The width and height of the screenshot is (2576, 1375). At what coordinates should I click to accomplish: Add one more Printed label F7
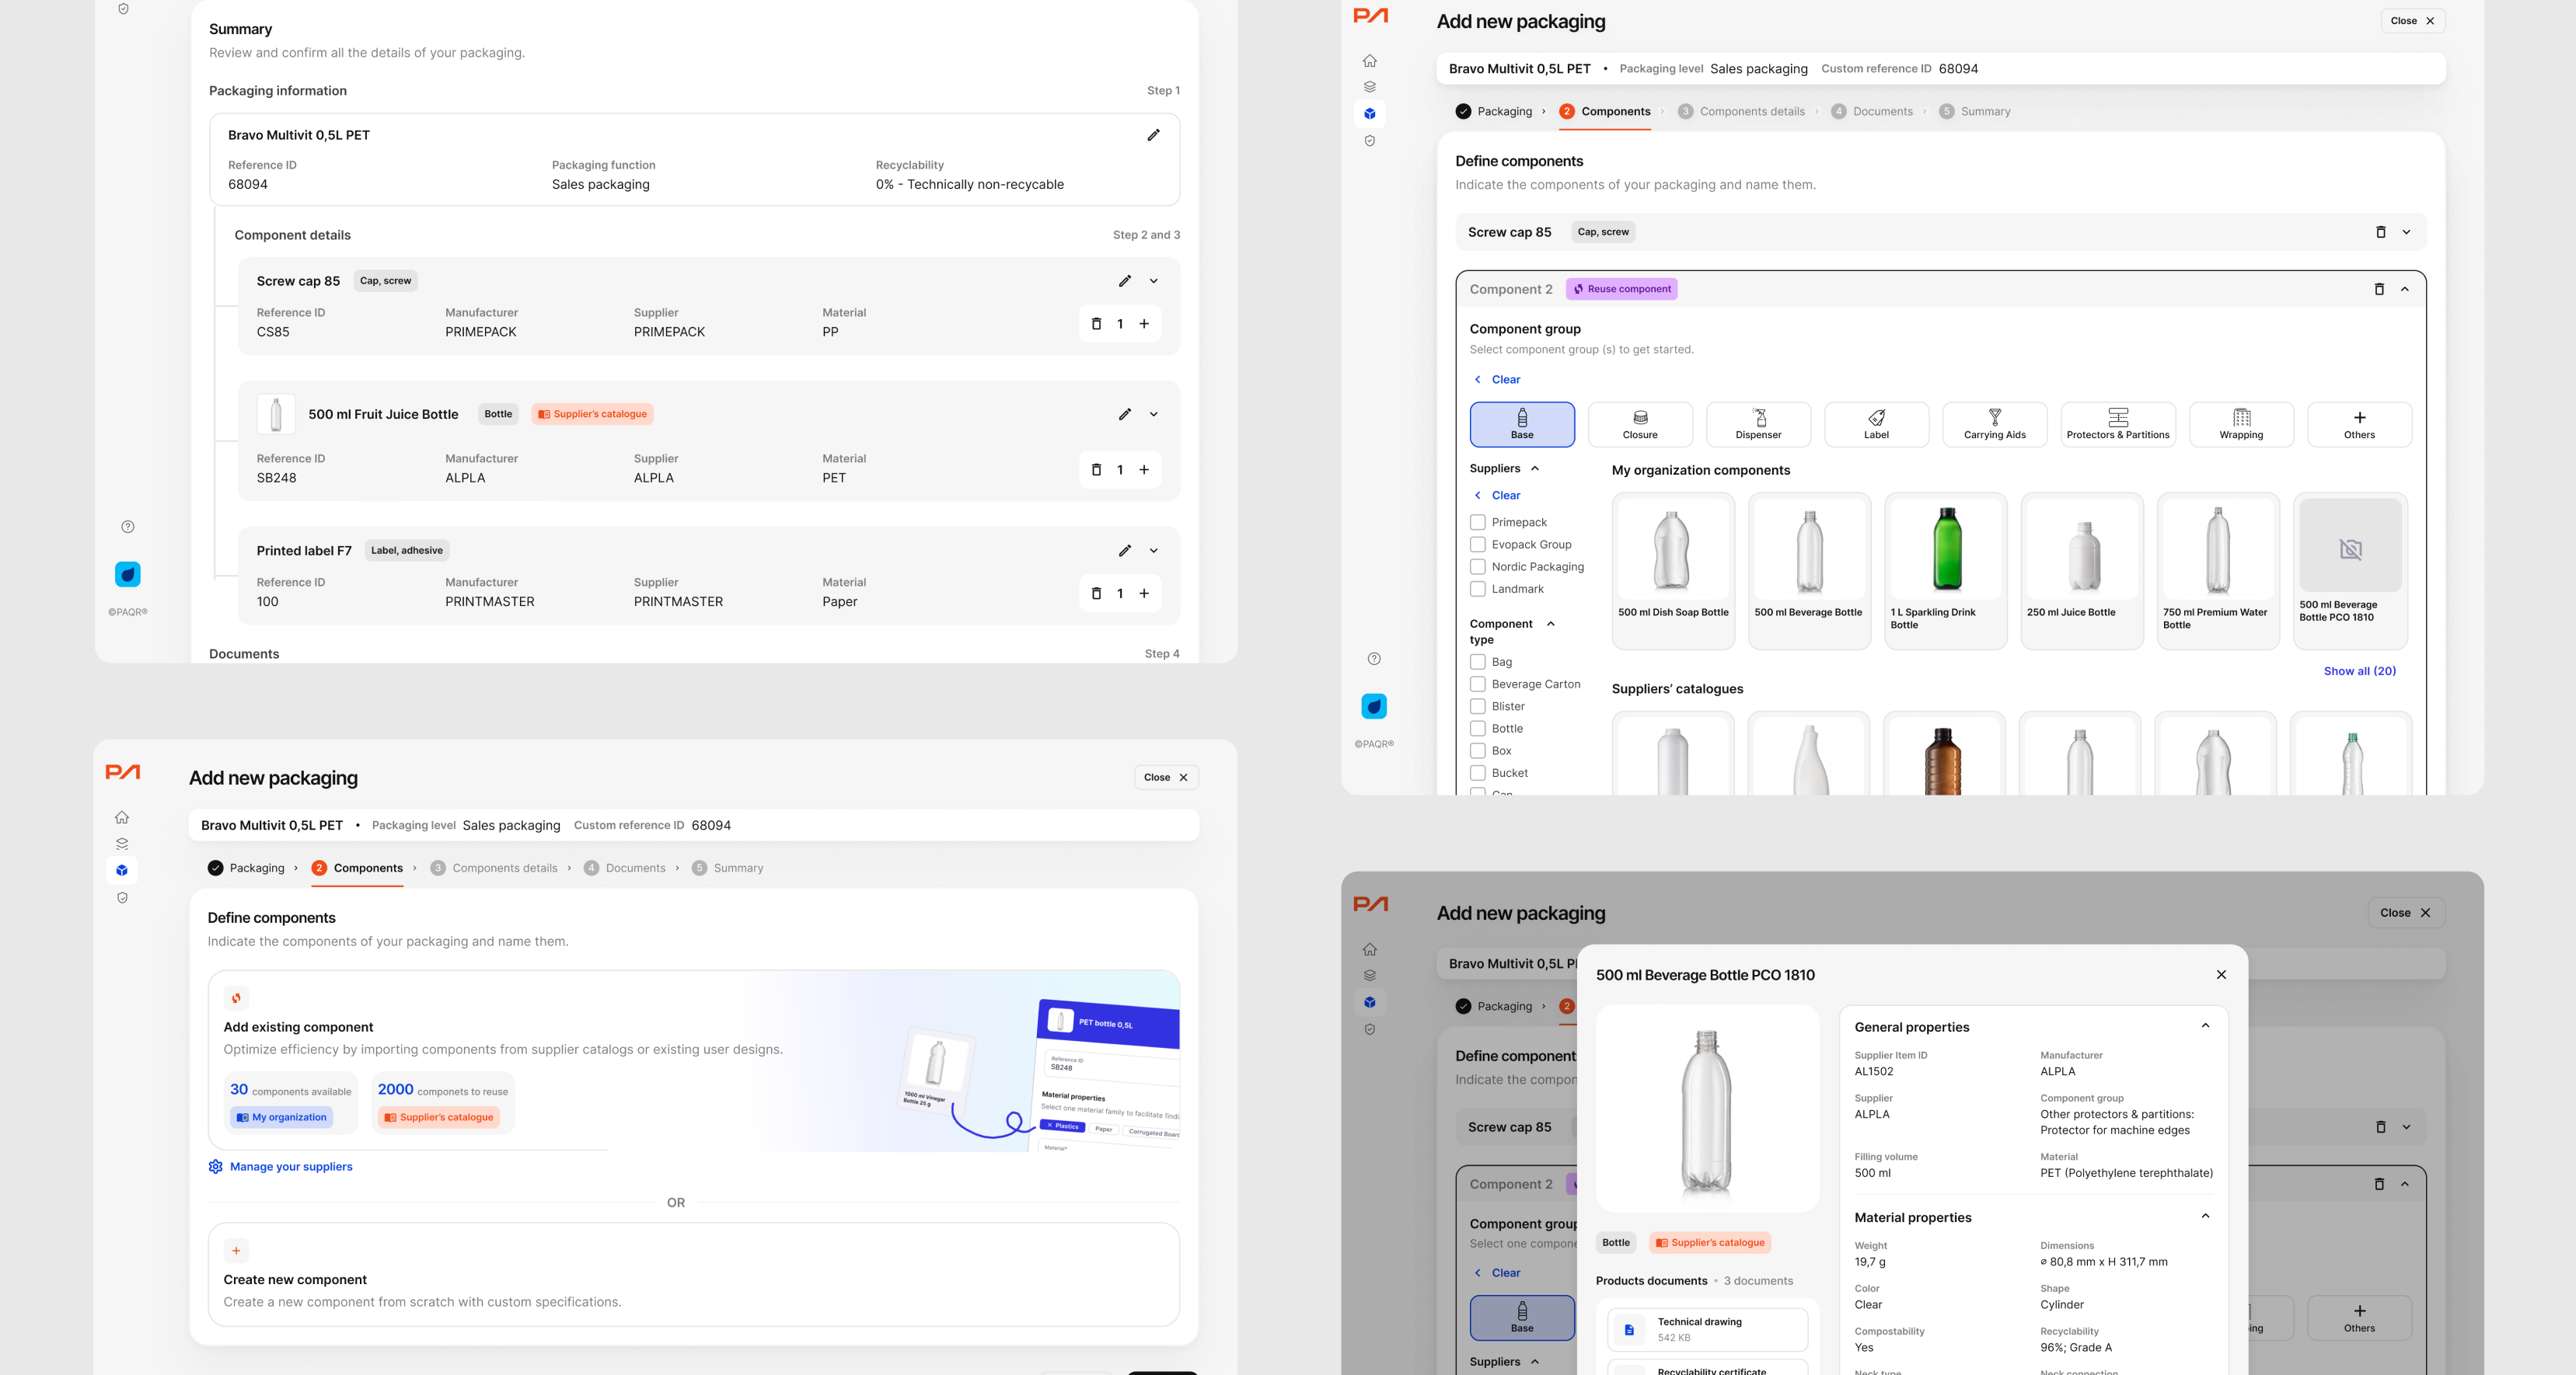(1144, 594)
